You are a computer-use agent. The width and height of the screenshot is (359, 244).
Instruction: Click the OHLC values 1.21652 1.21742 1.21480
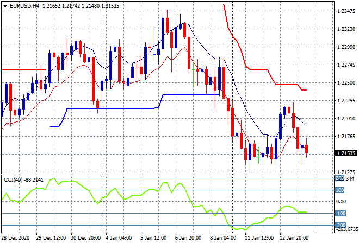pos(71,6)
